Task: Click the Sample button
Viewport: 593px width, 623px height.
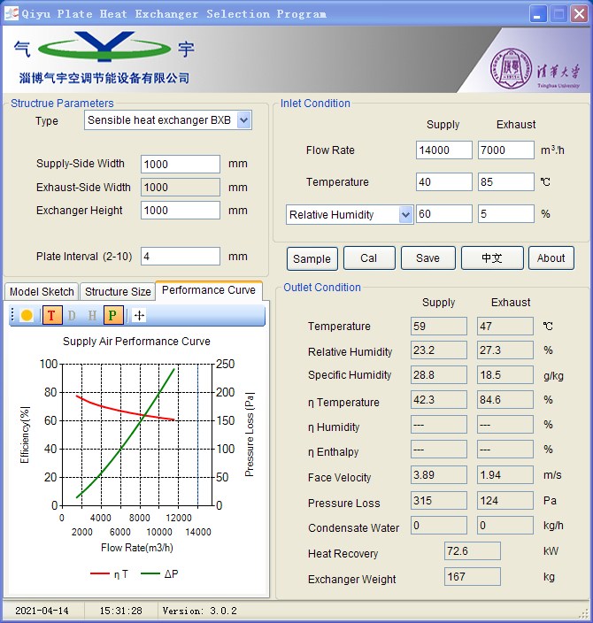Action: pos(312,258)
